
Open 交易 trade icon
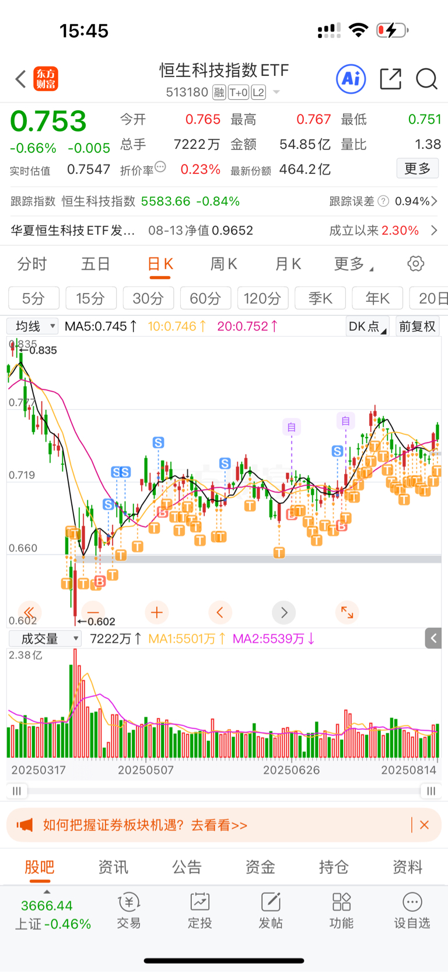tap(129, 911)
